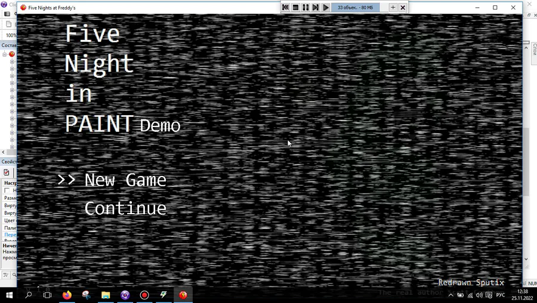Select the 'Палит' property row
Image resolution: width=537 pixels, height=303 pixels.
(9, 228)
